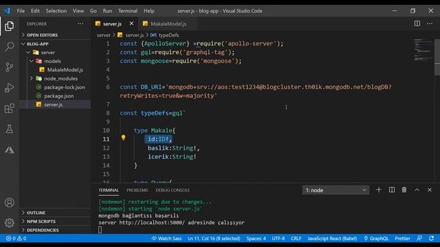
Task: Click the Watch Sass status item
Action: pyautogui.click(x=166, y=238)
